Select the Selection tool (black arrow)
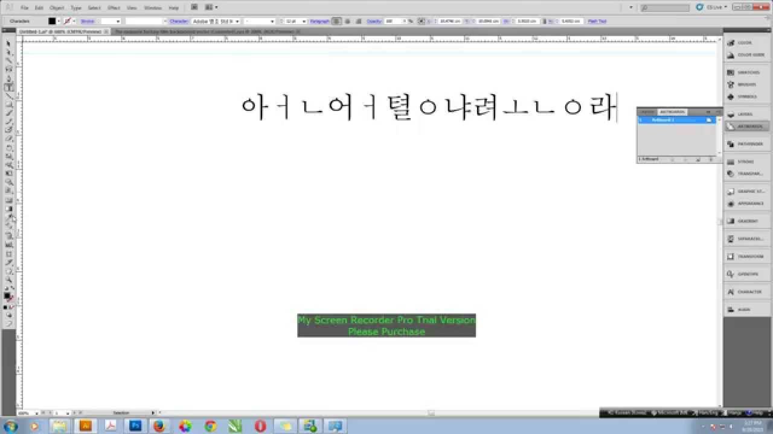The height and width of the screenshot is (434, 773). coord(8,43)
